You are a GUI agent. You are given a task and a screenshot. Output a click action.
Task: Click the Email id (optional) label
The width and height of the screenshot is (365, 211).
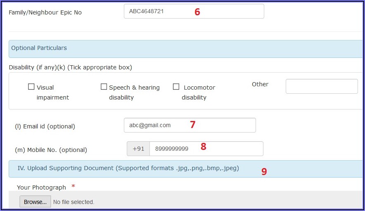(x=45, y=126)
